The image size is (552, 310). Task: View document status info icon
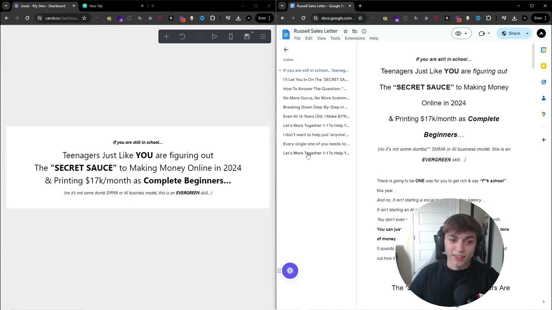364,31
